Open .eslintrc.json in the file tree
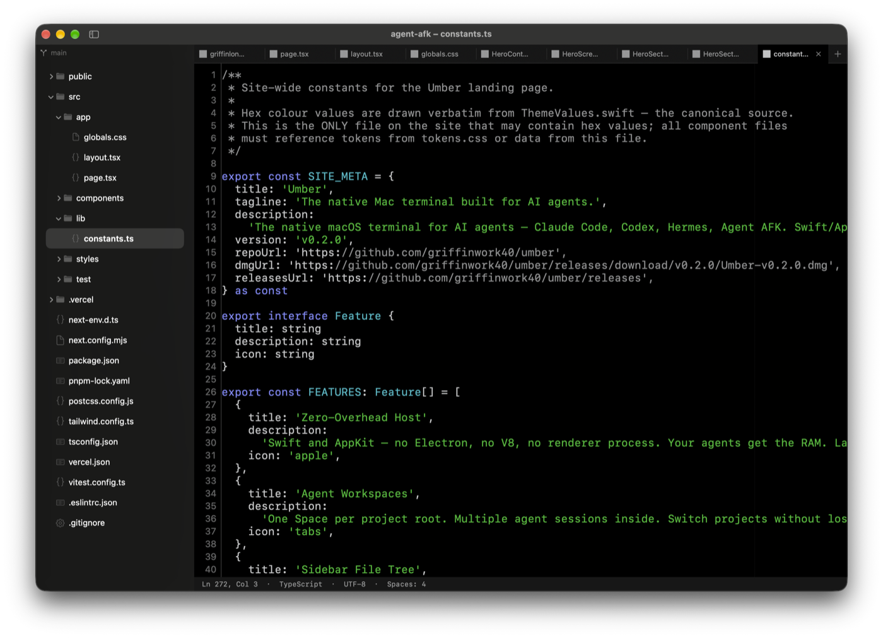This screenshot has height=638, width=883. click(x=115, y=502)
